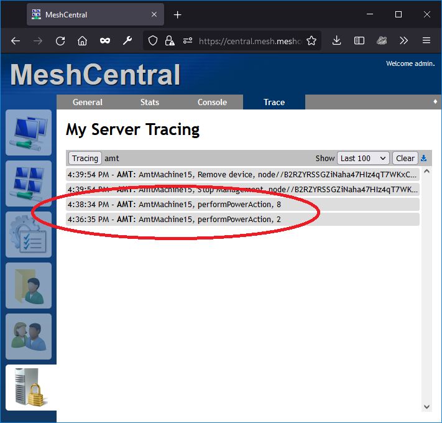
Task: Download trace log with blue arrow icon
Action: [x=424, y=158]
